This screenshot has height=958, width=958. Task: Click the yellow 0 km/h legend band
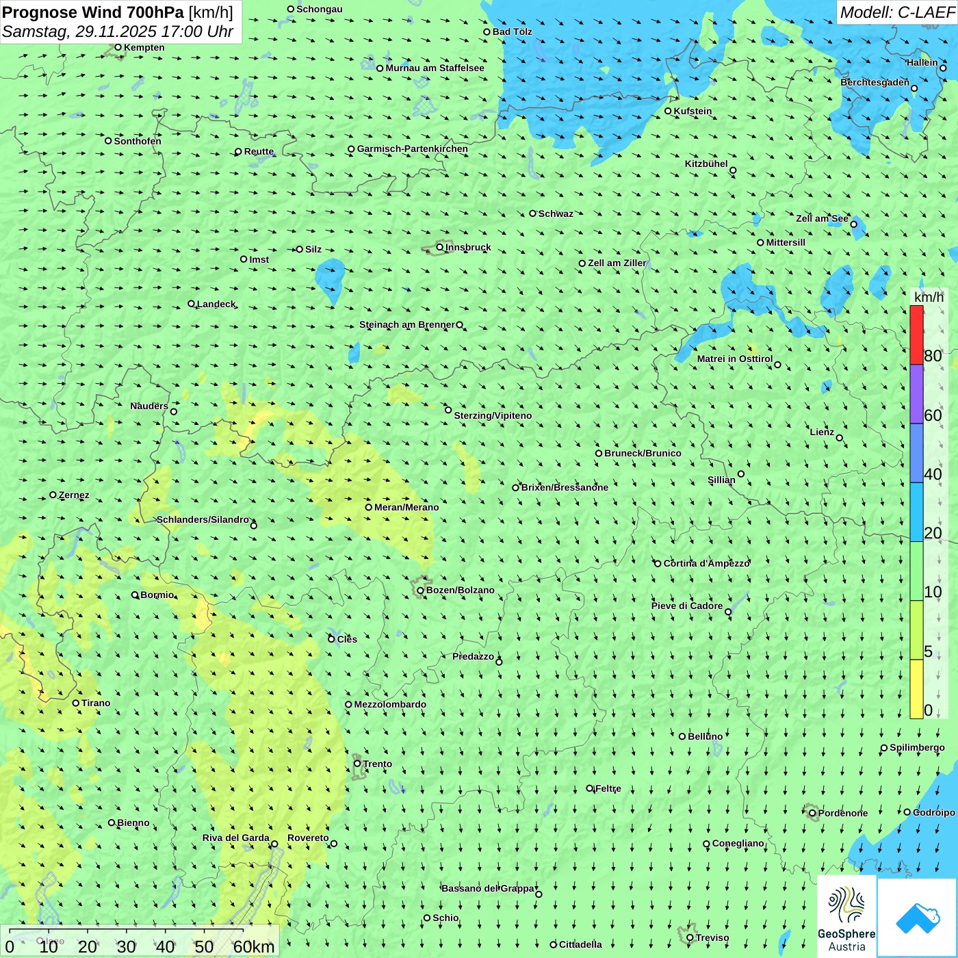(916, 689)
